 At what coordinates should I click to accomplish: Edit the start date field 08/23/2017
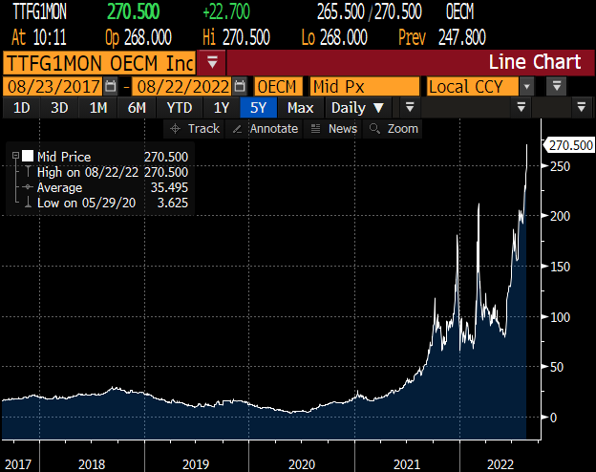53,86
